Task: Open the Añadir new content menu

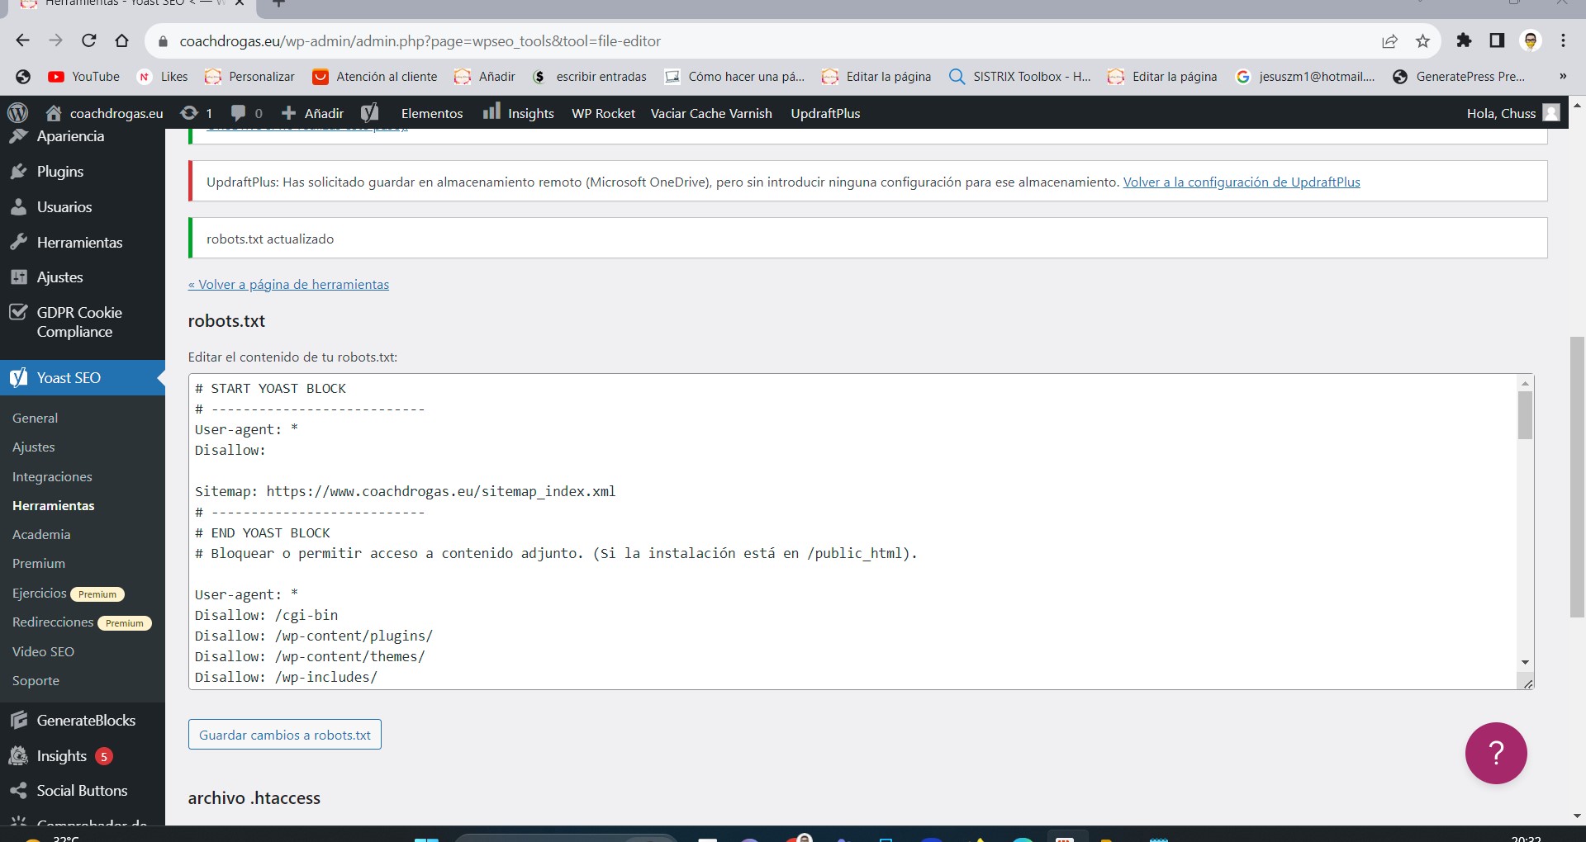Action: (313, 113)
